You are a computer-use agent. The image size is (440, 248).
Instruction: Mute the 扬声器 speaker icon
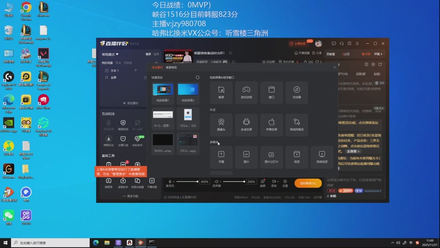click(x=216, y=182)
